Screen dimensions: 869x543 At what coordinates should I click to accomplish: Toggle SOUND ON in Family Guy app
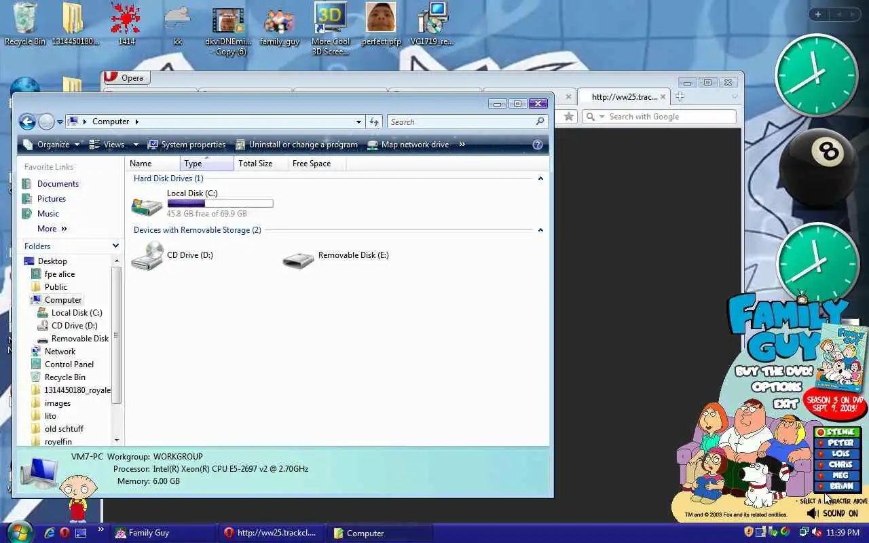832,514
